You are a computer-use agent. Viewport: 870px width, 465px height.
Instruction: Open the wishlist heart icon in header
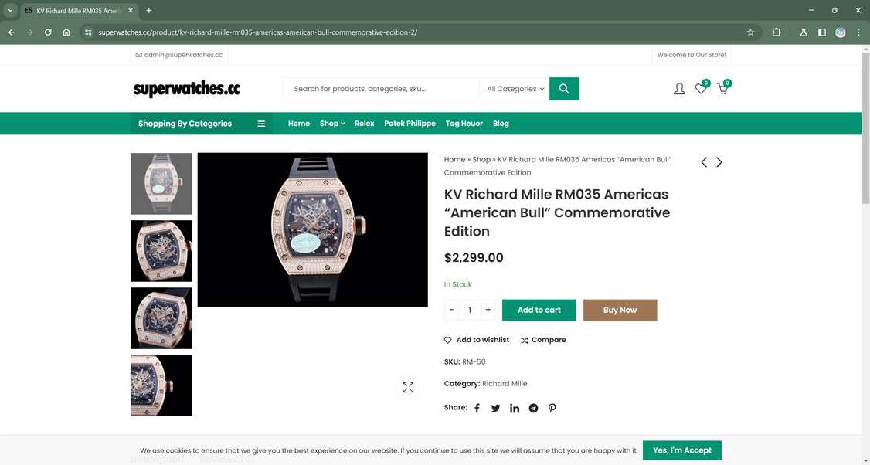[x=701, y=89]
